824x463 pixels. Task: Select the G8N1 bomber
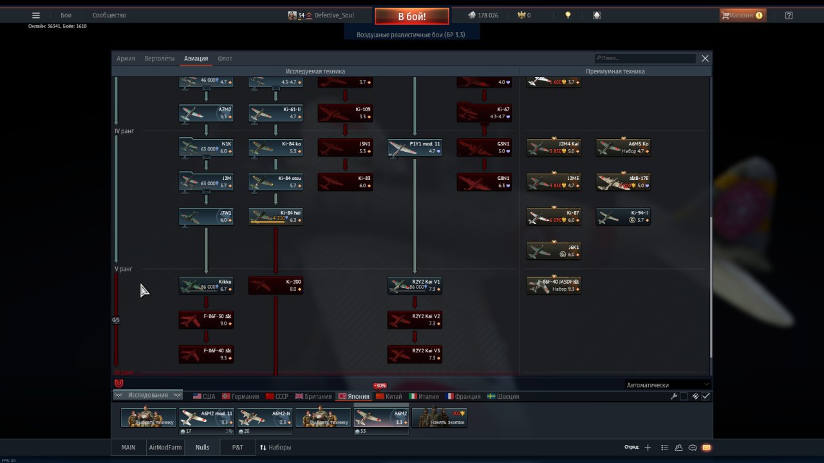tap(484, 182)
